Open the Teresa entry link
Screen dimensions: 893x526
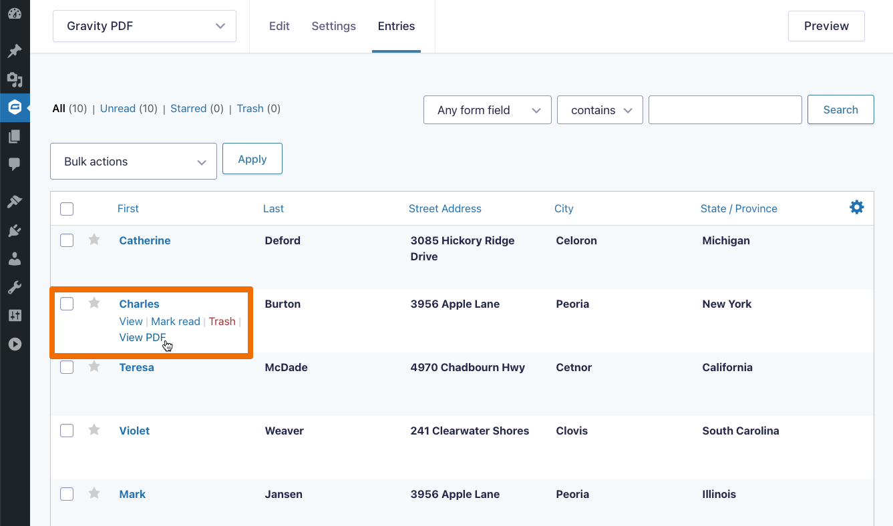(x=136, y=367)
